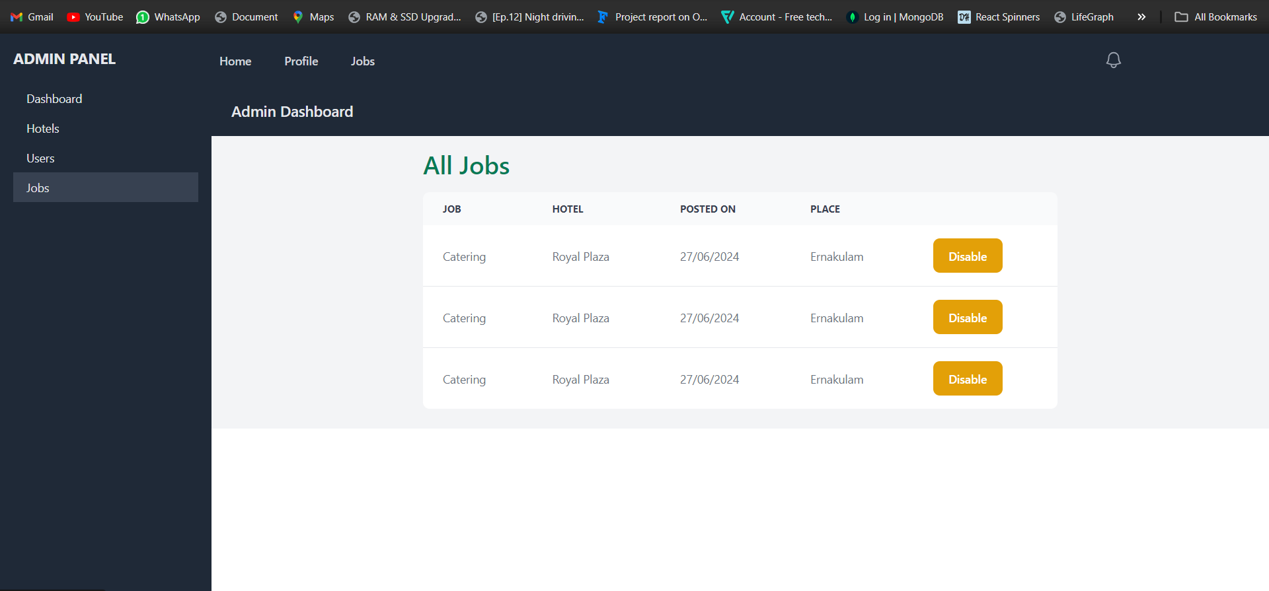Disable the third Catering job
1269x591 pixels.
(968, 378)
